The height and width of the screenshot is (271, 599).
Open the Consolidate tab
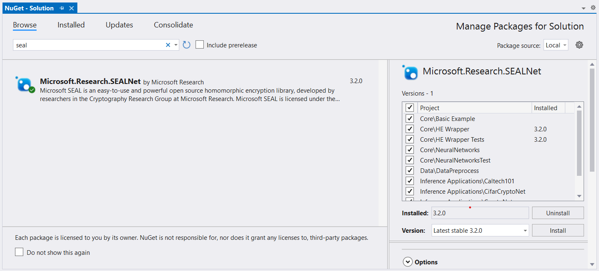tap(173, 25)
